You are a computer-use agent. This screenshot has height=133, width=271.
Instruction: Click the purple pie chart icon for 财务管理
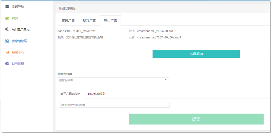(7, 64)
